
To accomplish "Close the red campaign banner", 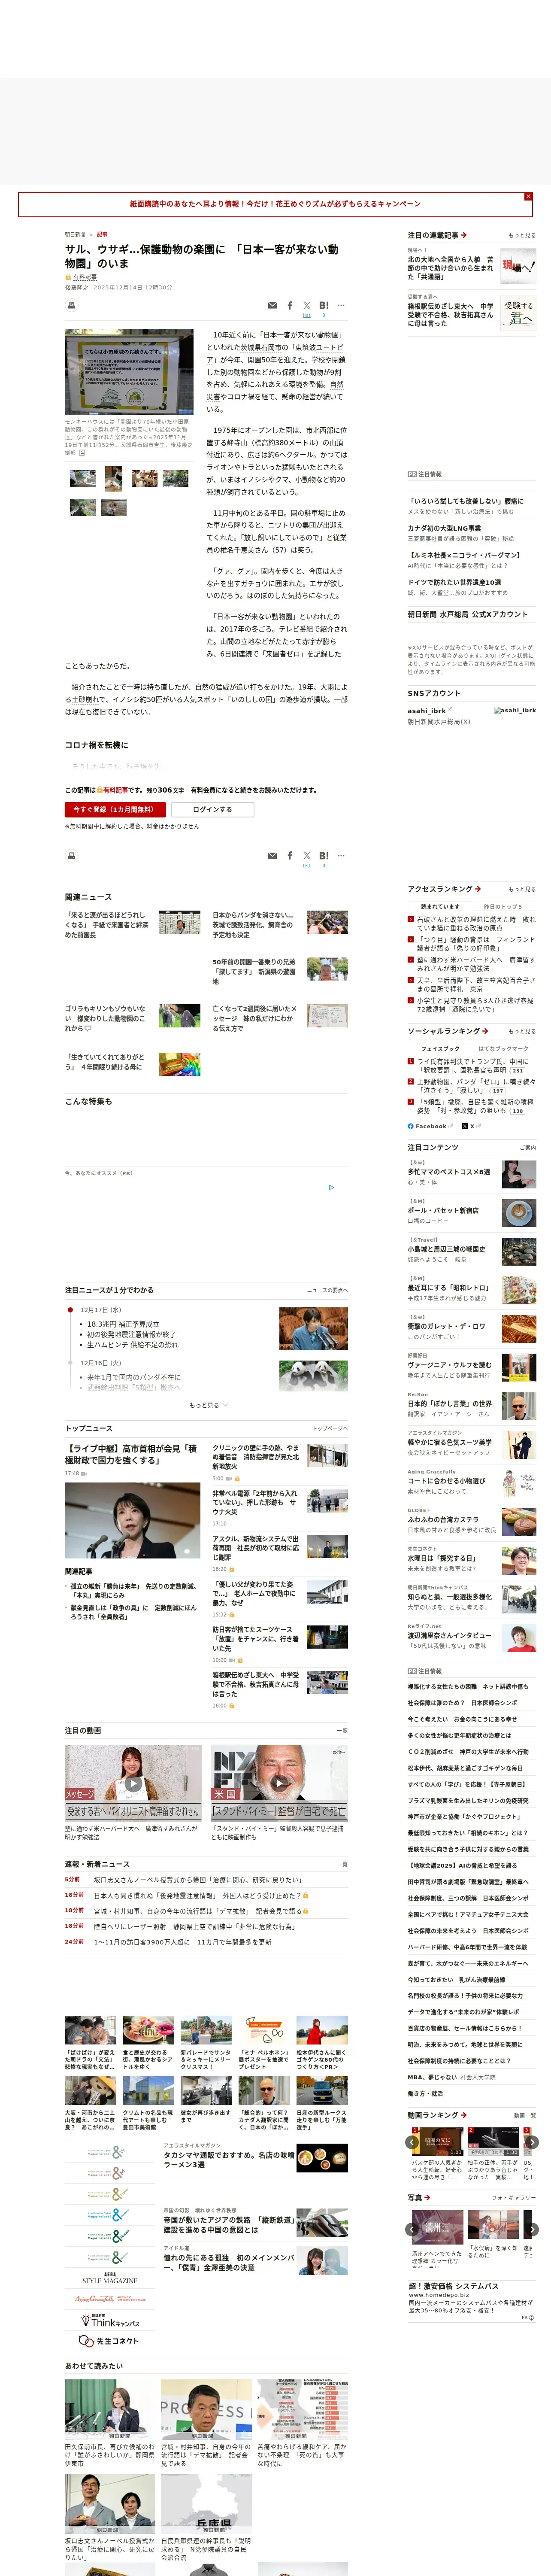I will [528, 197].
